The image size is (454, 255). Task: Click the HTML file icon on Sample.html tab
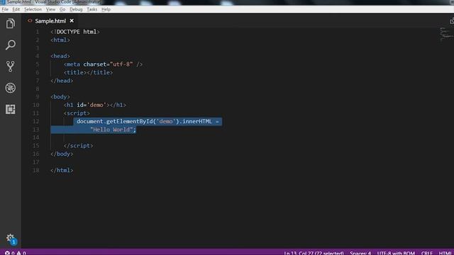30,21
